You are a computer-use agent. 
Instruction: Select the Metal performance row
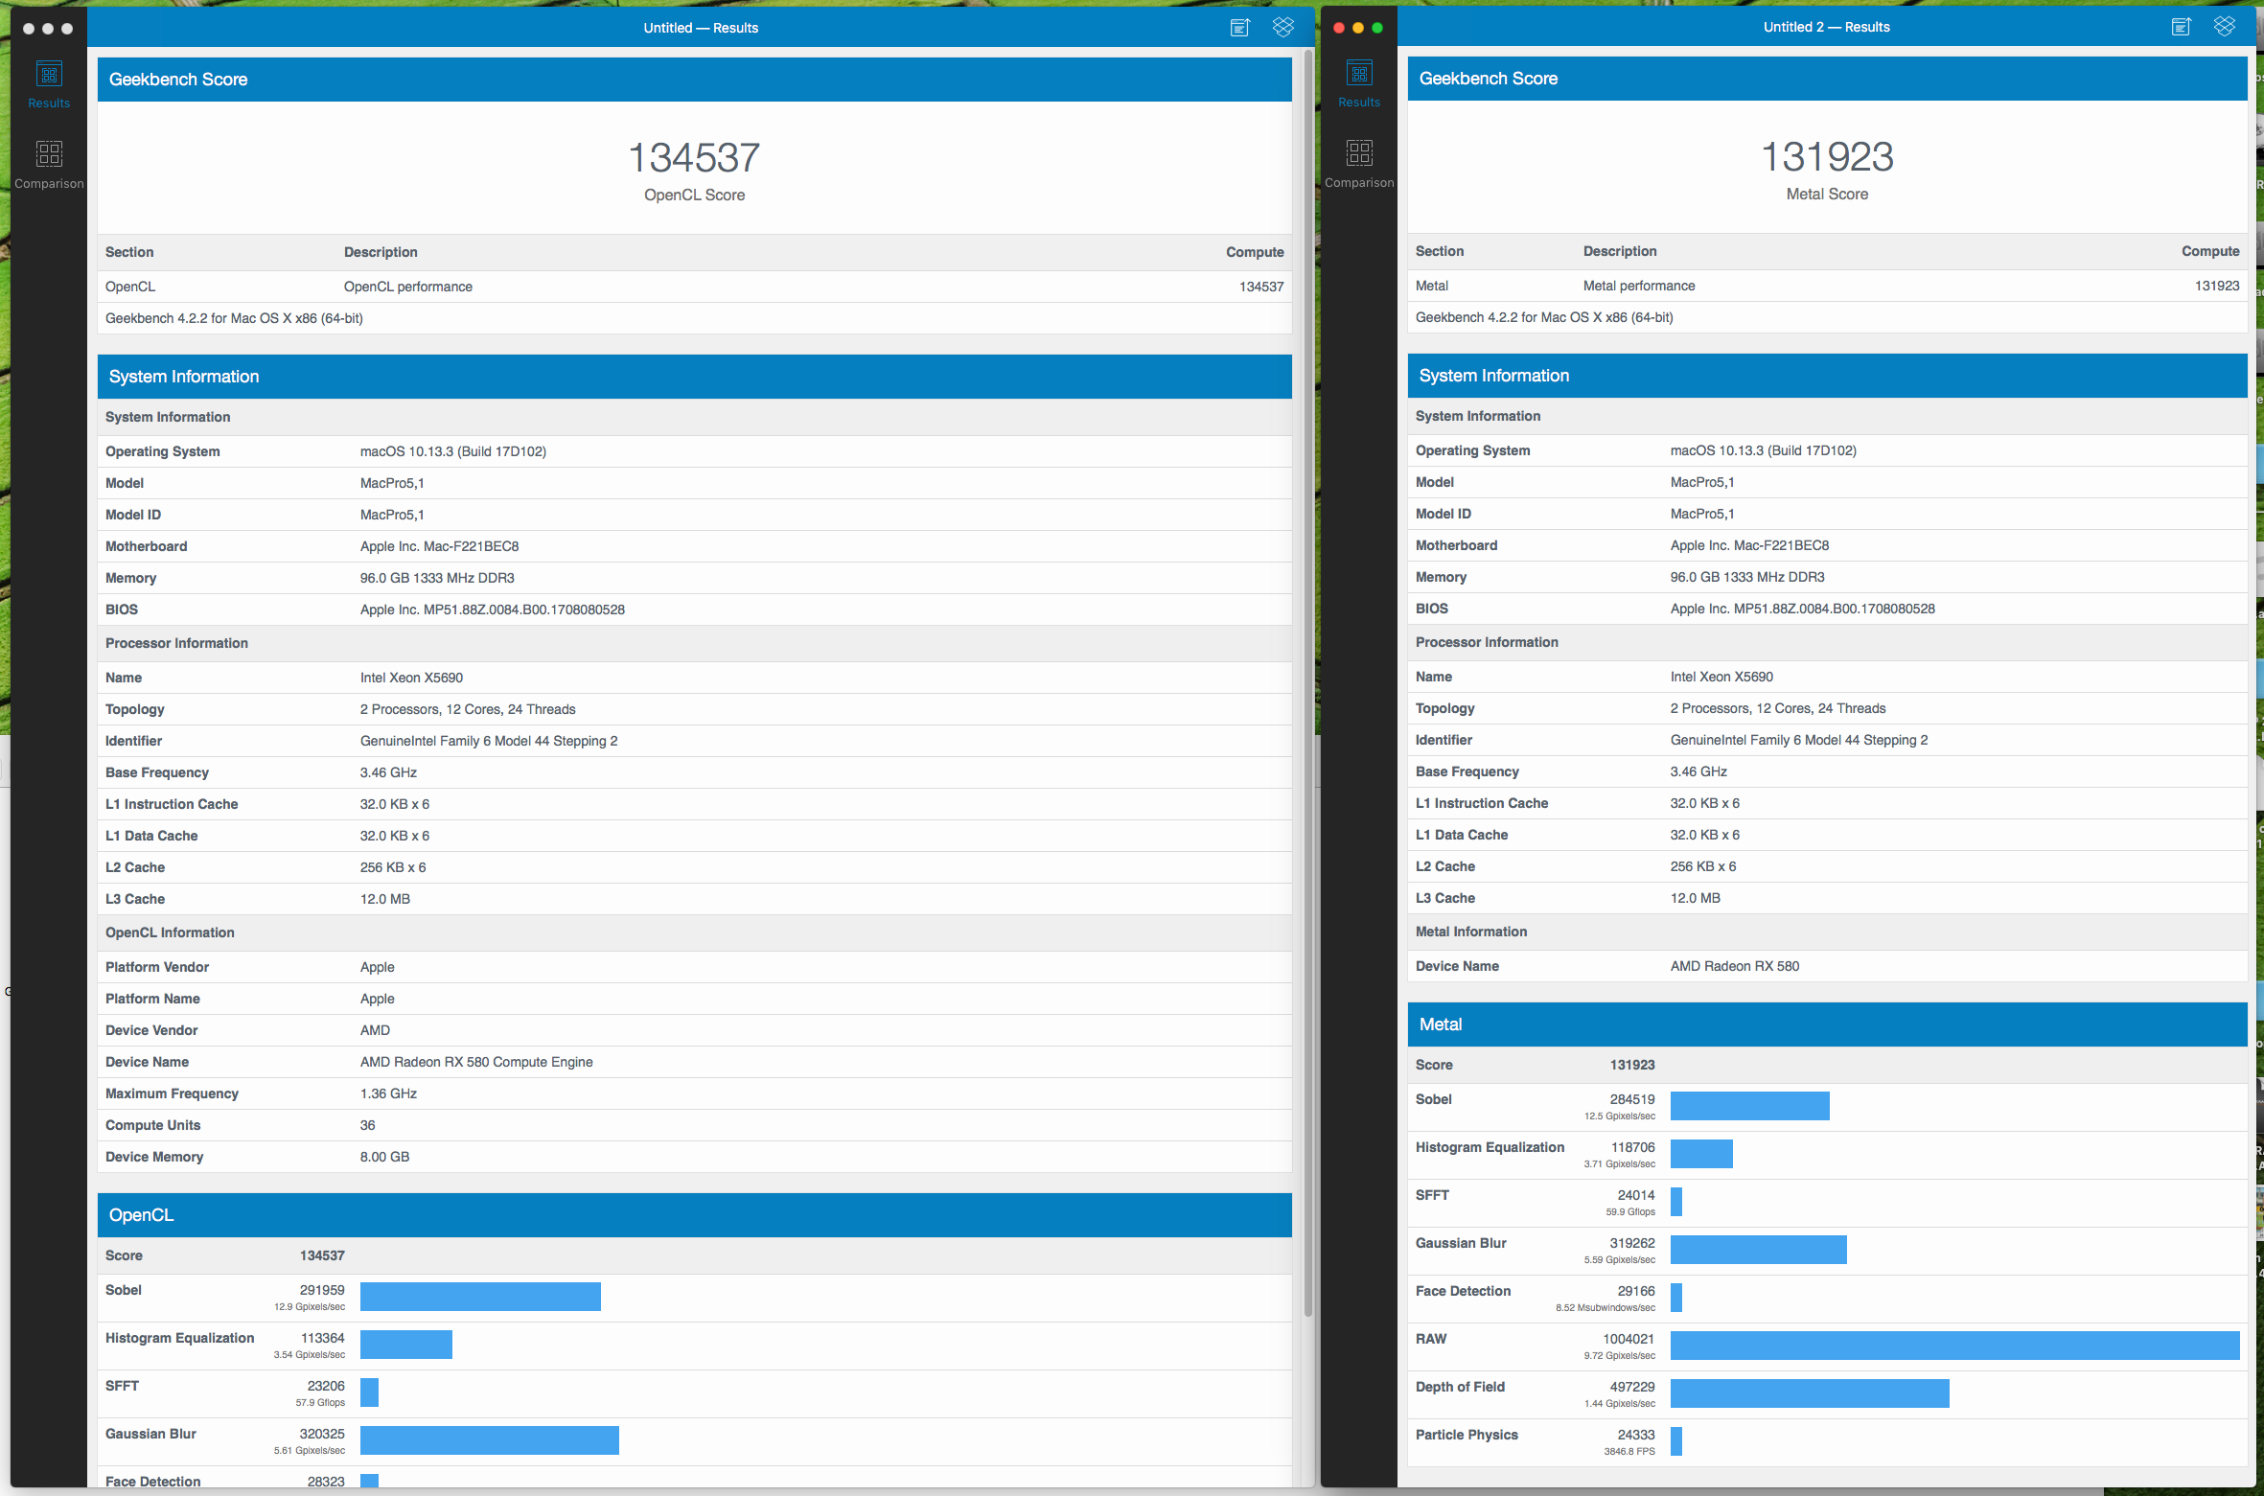pyautogui.click(x=1827, y=286)
